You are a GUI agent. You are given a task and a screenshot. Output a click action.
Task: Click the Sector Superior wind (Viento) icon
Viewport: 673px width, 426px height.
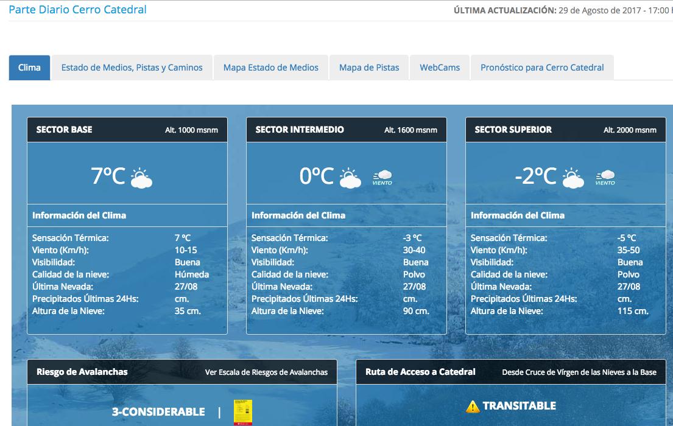[x=605, y=178]
